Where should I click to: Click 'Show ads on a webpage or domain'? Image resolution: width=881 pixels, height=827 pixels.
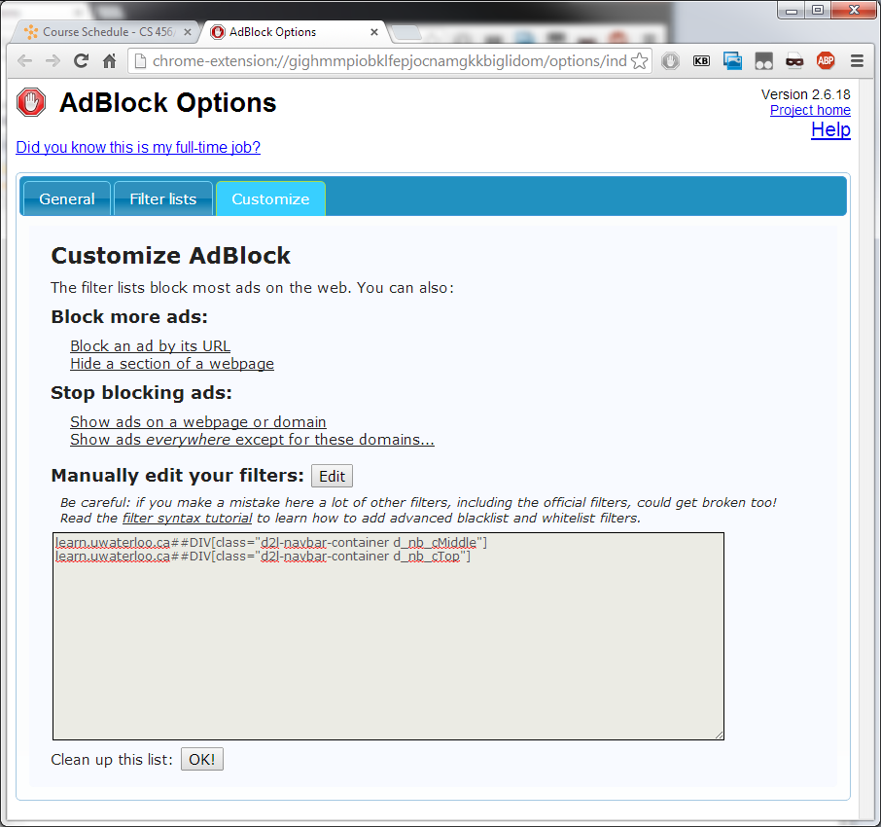coord(197,421)
